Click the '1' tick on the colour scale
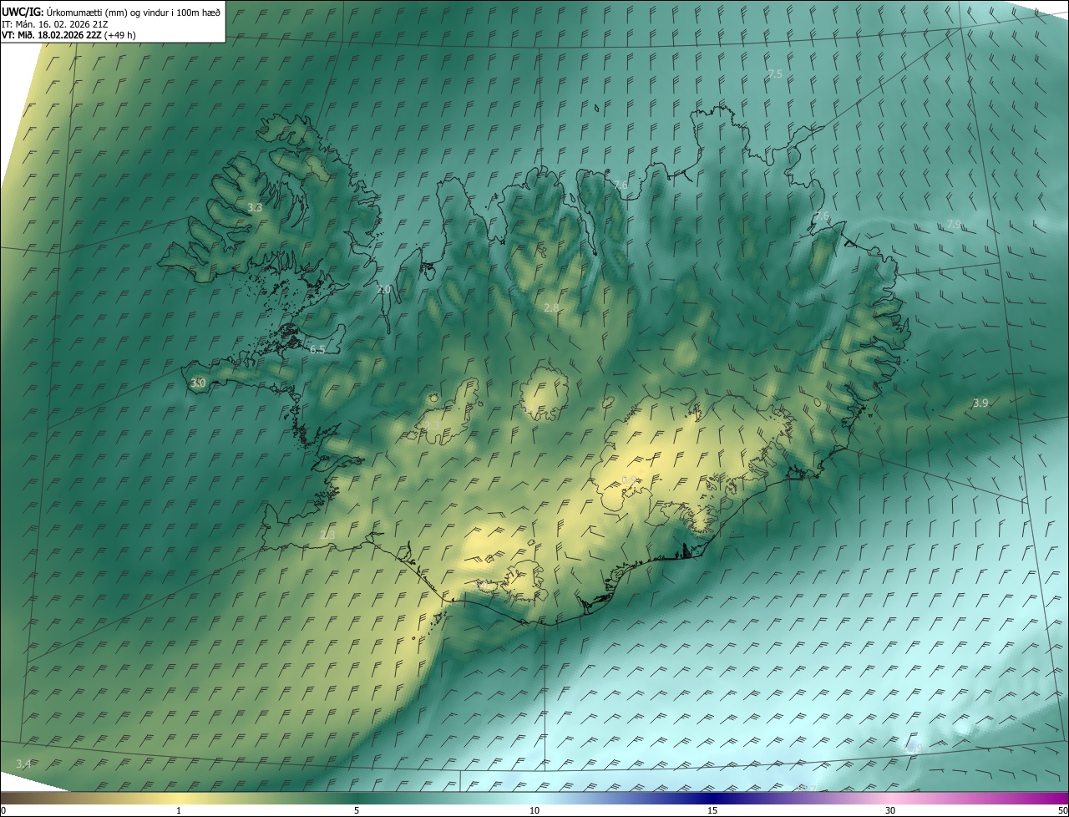 coord(179,811)
